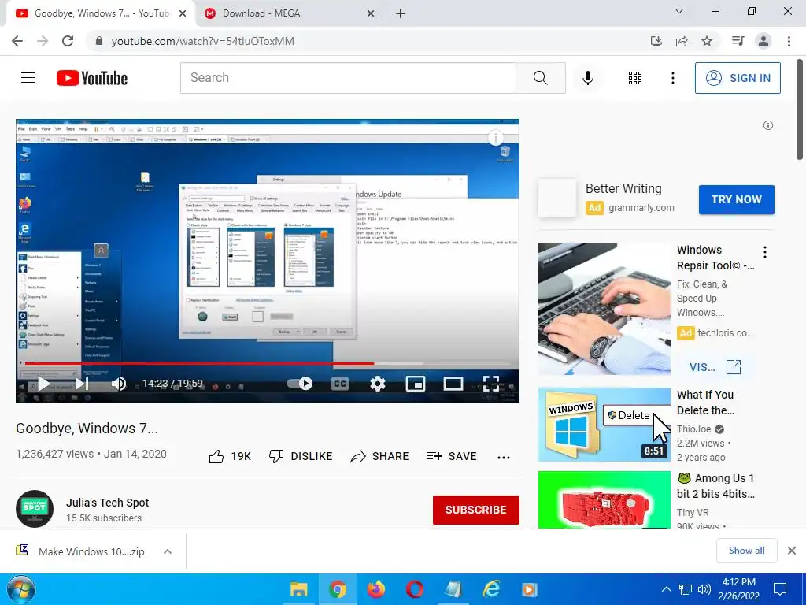The width and height of the screenshot is (806, 605).
Task: Open the Windows Start orb
Action: coord(21,589)
